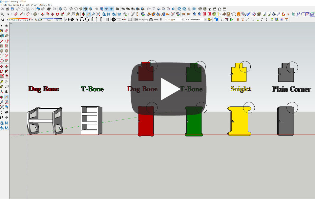Choose the Line pencil in the left palette

coord(2,41)
